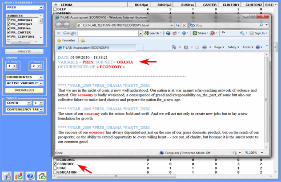Click the Google toolbar plus icon
This screenshot has width=281, height=182.
(184, 33)
